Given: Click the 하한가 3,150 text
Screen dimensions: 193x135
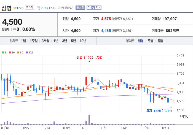Looking at the screenshot, I should click(x=122, y=31).
